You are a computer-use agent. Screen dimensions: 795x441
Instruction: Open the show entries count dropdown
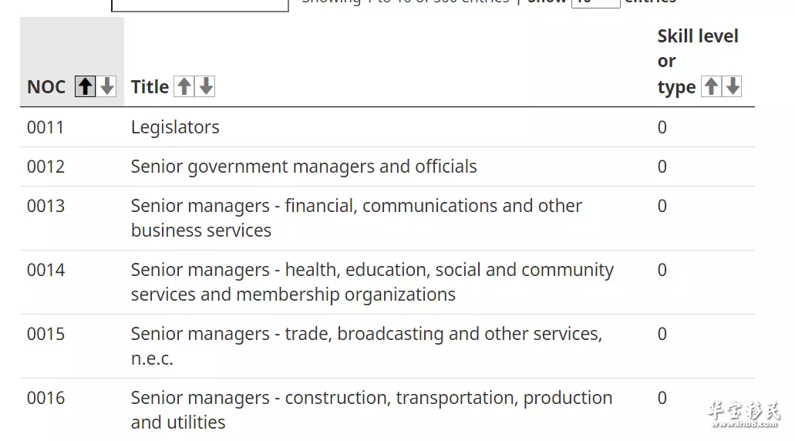[x=596, y=3]
